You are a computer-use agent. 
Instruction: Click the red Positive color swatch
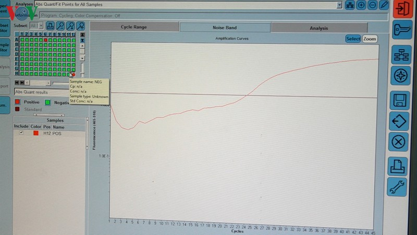18,102
